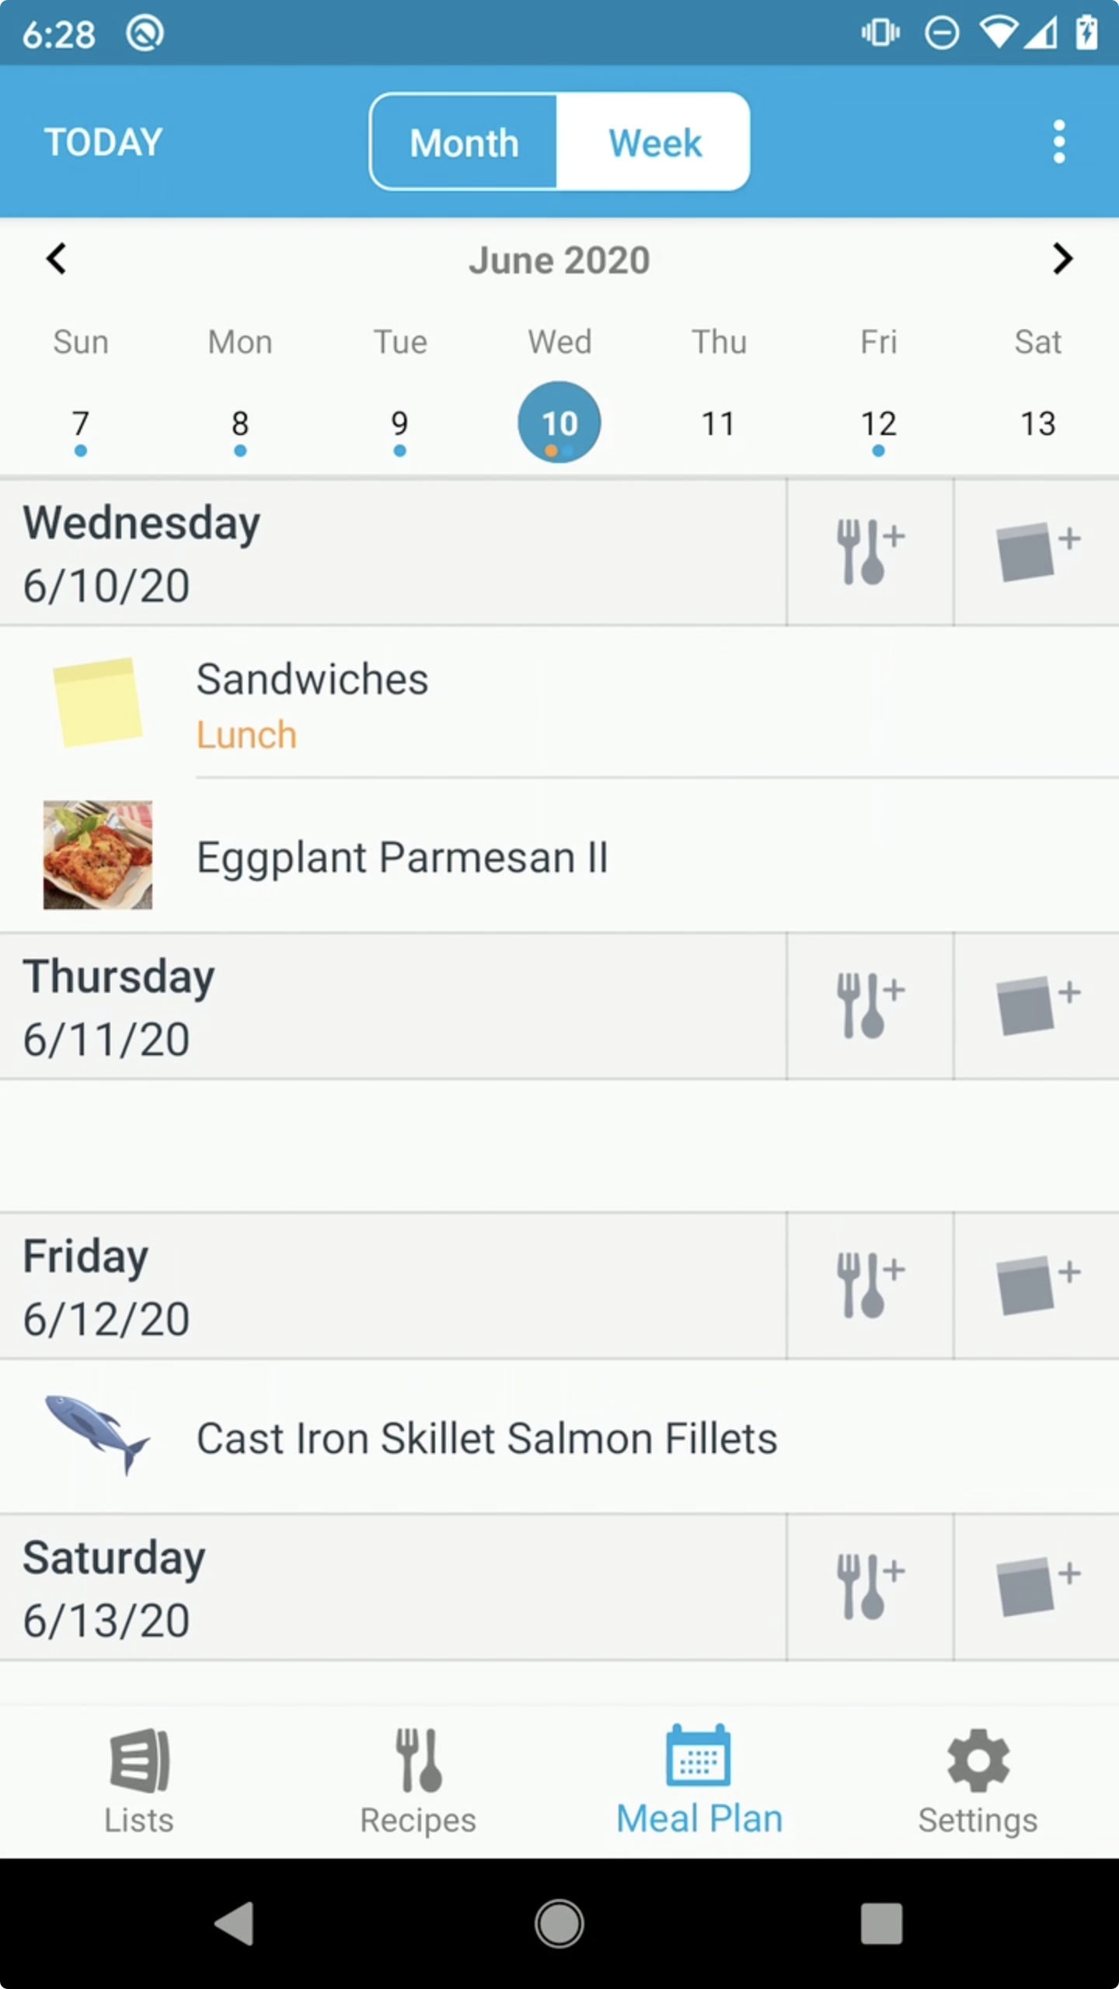Open the three-dot overflow menu

coord(1058,142)
